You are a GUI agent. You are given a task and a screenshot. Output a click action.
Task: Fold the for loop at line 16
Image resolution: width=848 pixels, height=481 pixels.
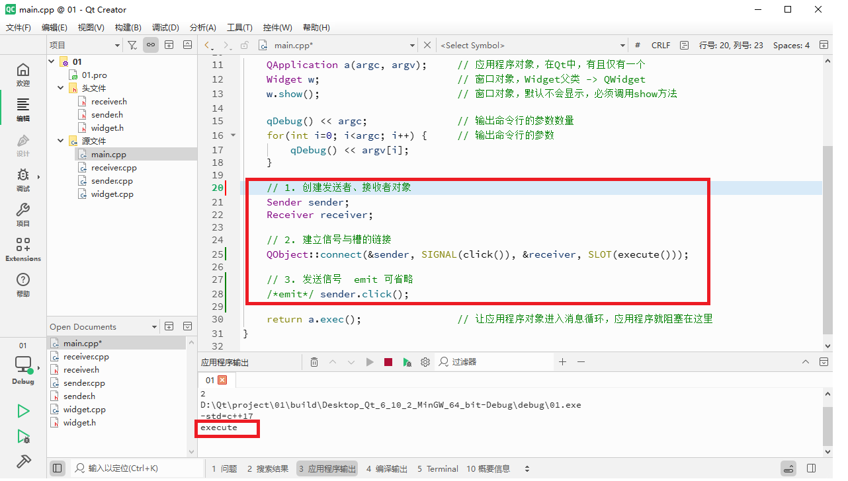(x=233, y=135)
